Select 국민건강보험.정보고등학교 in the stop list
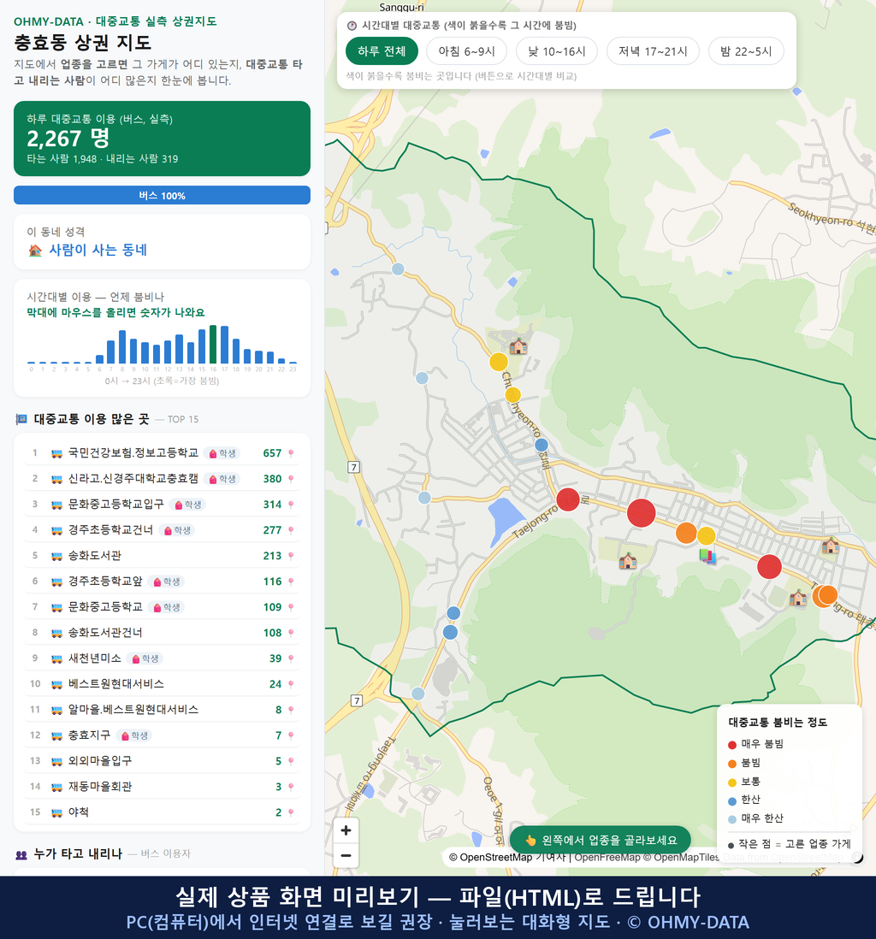Viewport: 876px width, 939px height. tap(162, 453)
